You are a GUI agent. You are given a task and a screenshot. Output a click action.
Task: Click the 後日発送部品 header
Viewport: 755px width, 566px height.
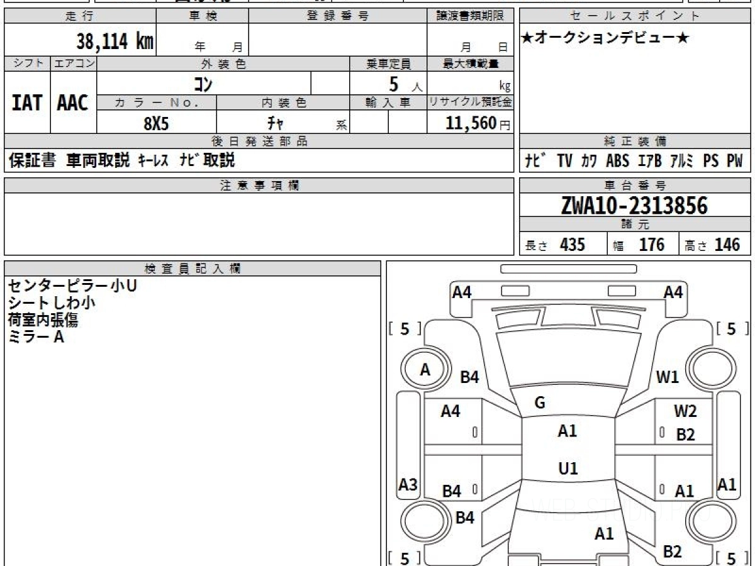(259, 141)
